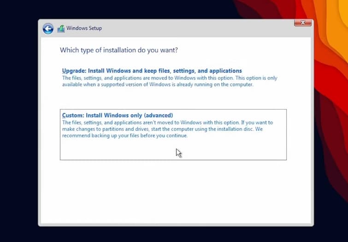The width and height of the screenshot is (348, 242).
Task: Click the Custom description recommending backing up files
Action: 168,129
